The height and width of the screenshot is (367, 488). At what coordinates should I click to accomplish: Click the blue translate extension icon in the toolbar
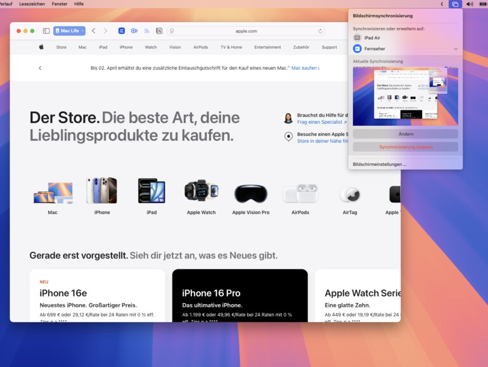tap(122, 31)
